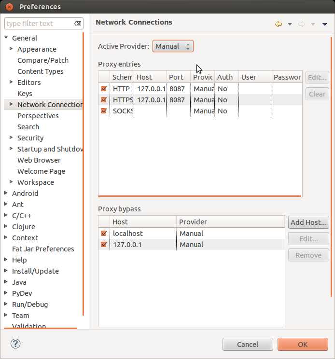Expand the Network Connections tree node
Image resolution: width=335 pixels, height=359 pixels.
[x=11, y=104]
